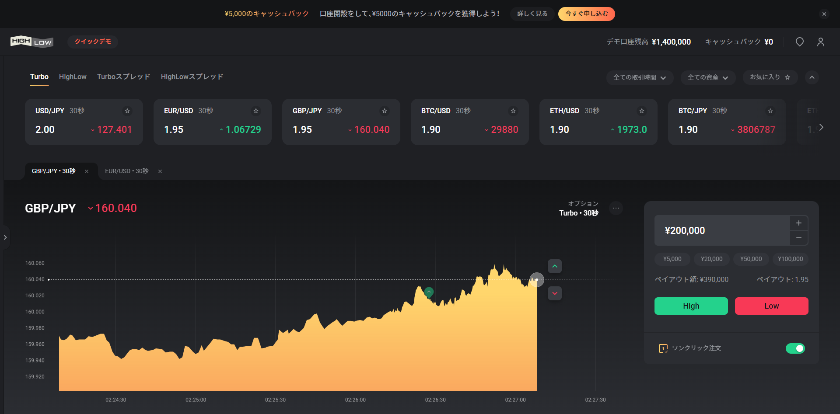Click the green trade marker on chart

(x=429, y=292)
